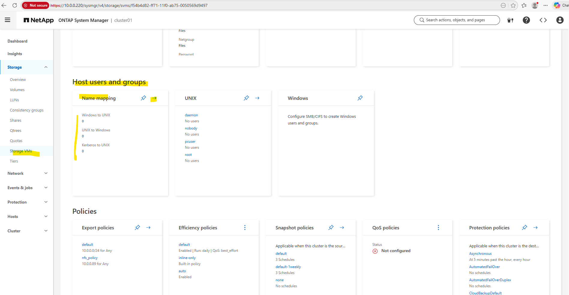Open the hamburger navigation menu
The height and width of the screenshot is (295, 569).
coord(8,20)
